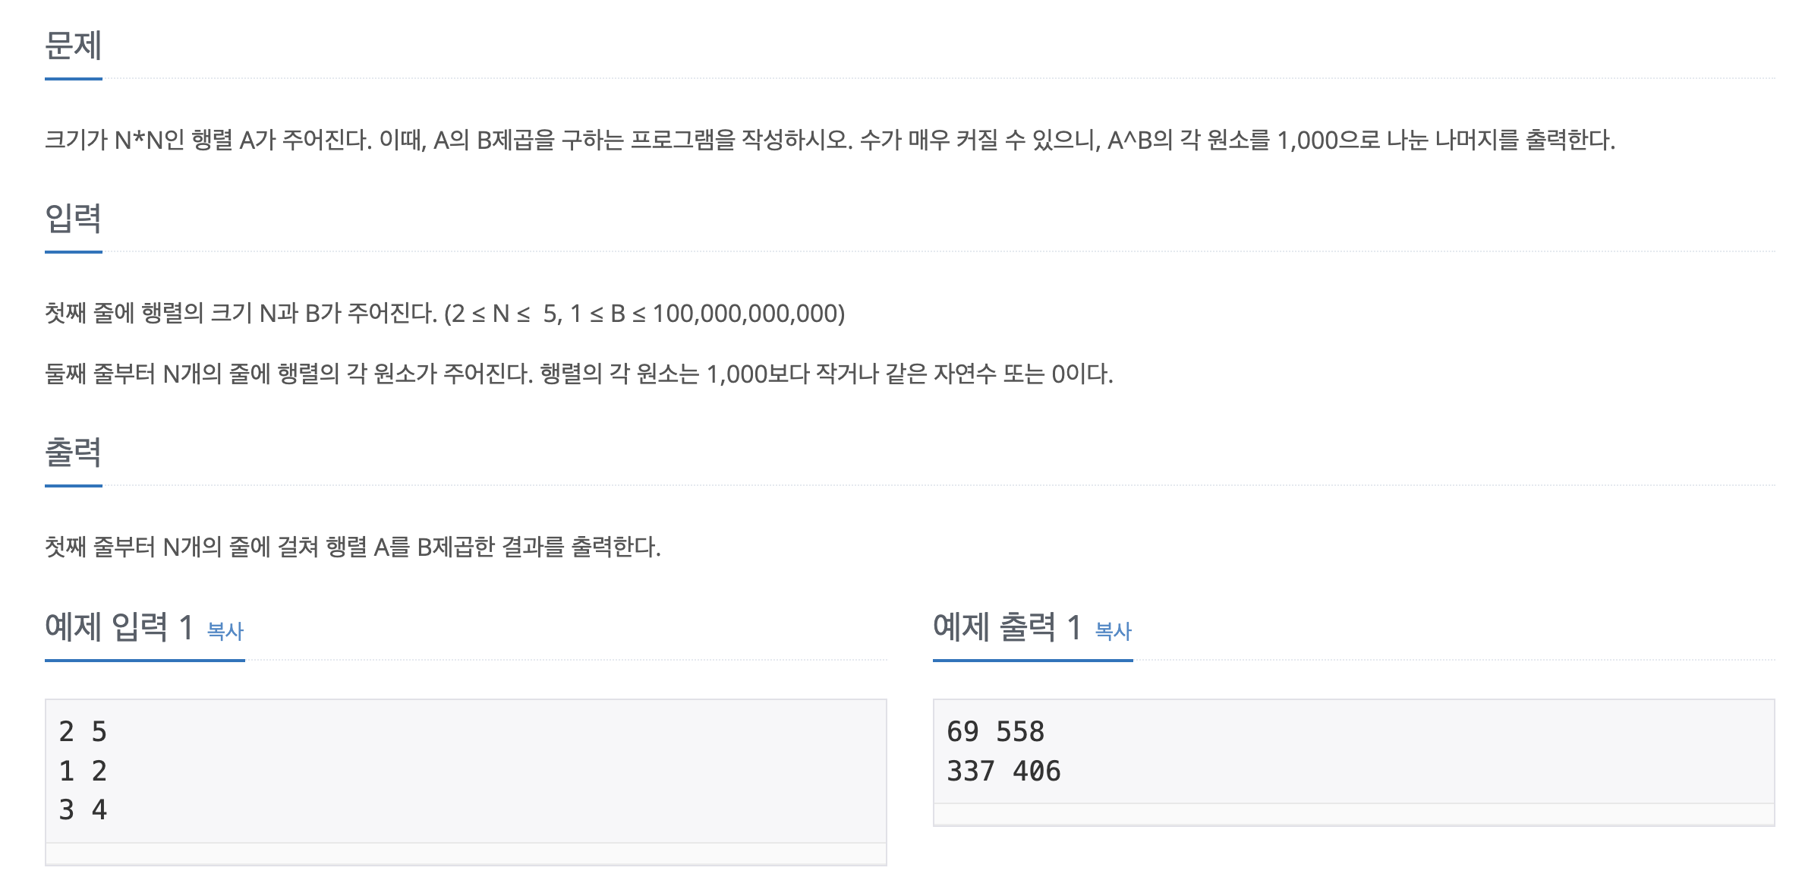Click the "69 558" line in sample output
The width and height of the screenshot is (1802, 896).
(x=995, y=732)
